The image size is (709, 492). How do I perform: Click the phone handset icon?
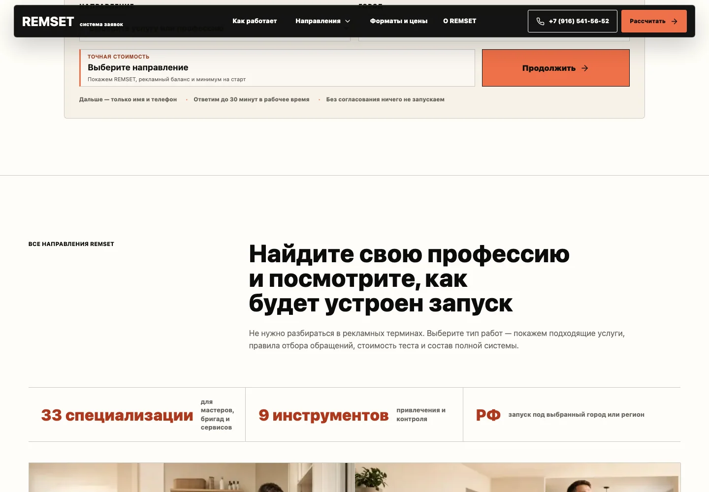click(x=540, y=21)
